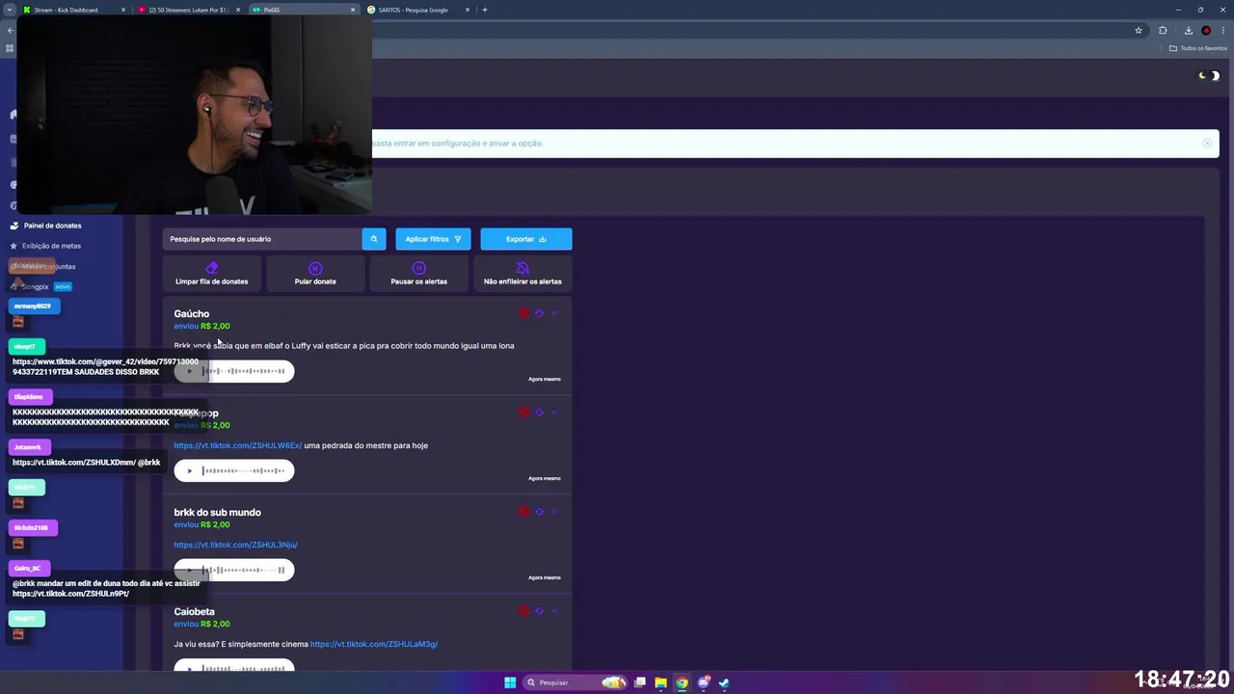Click replay icon on brkk do sub mundo
Screen dimensions: 1234x694
point(539,512)
